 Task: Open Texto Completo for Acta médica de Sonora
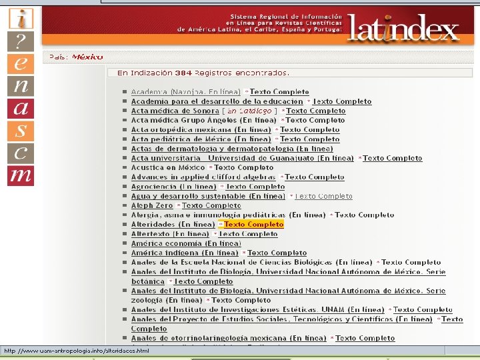(x=315, y=111)
